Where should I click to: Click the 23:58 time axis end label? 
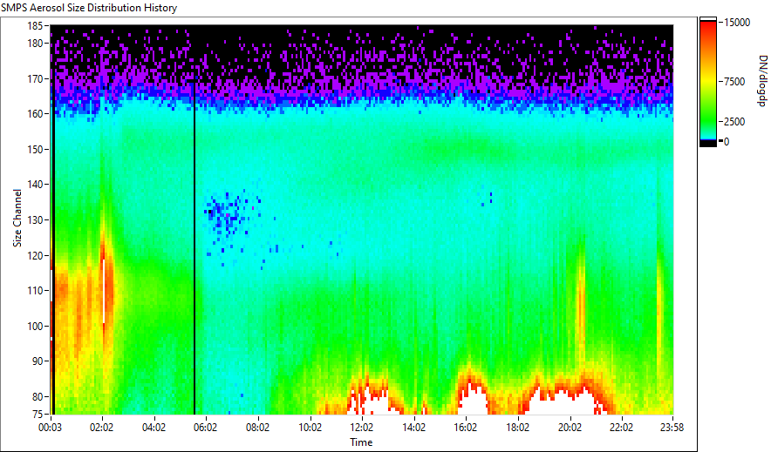pyautogui.click(x=672, y=428)
